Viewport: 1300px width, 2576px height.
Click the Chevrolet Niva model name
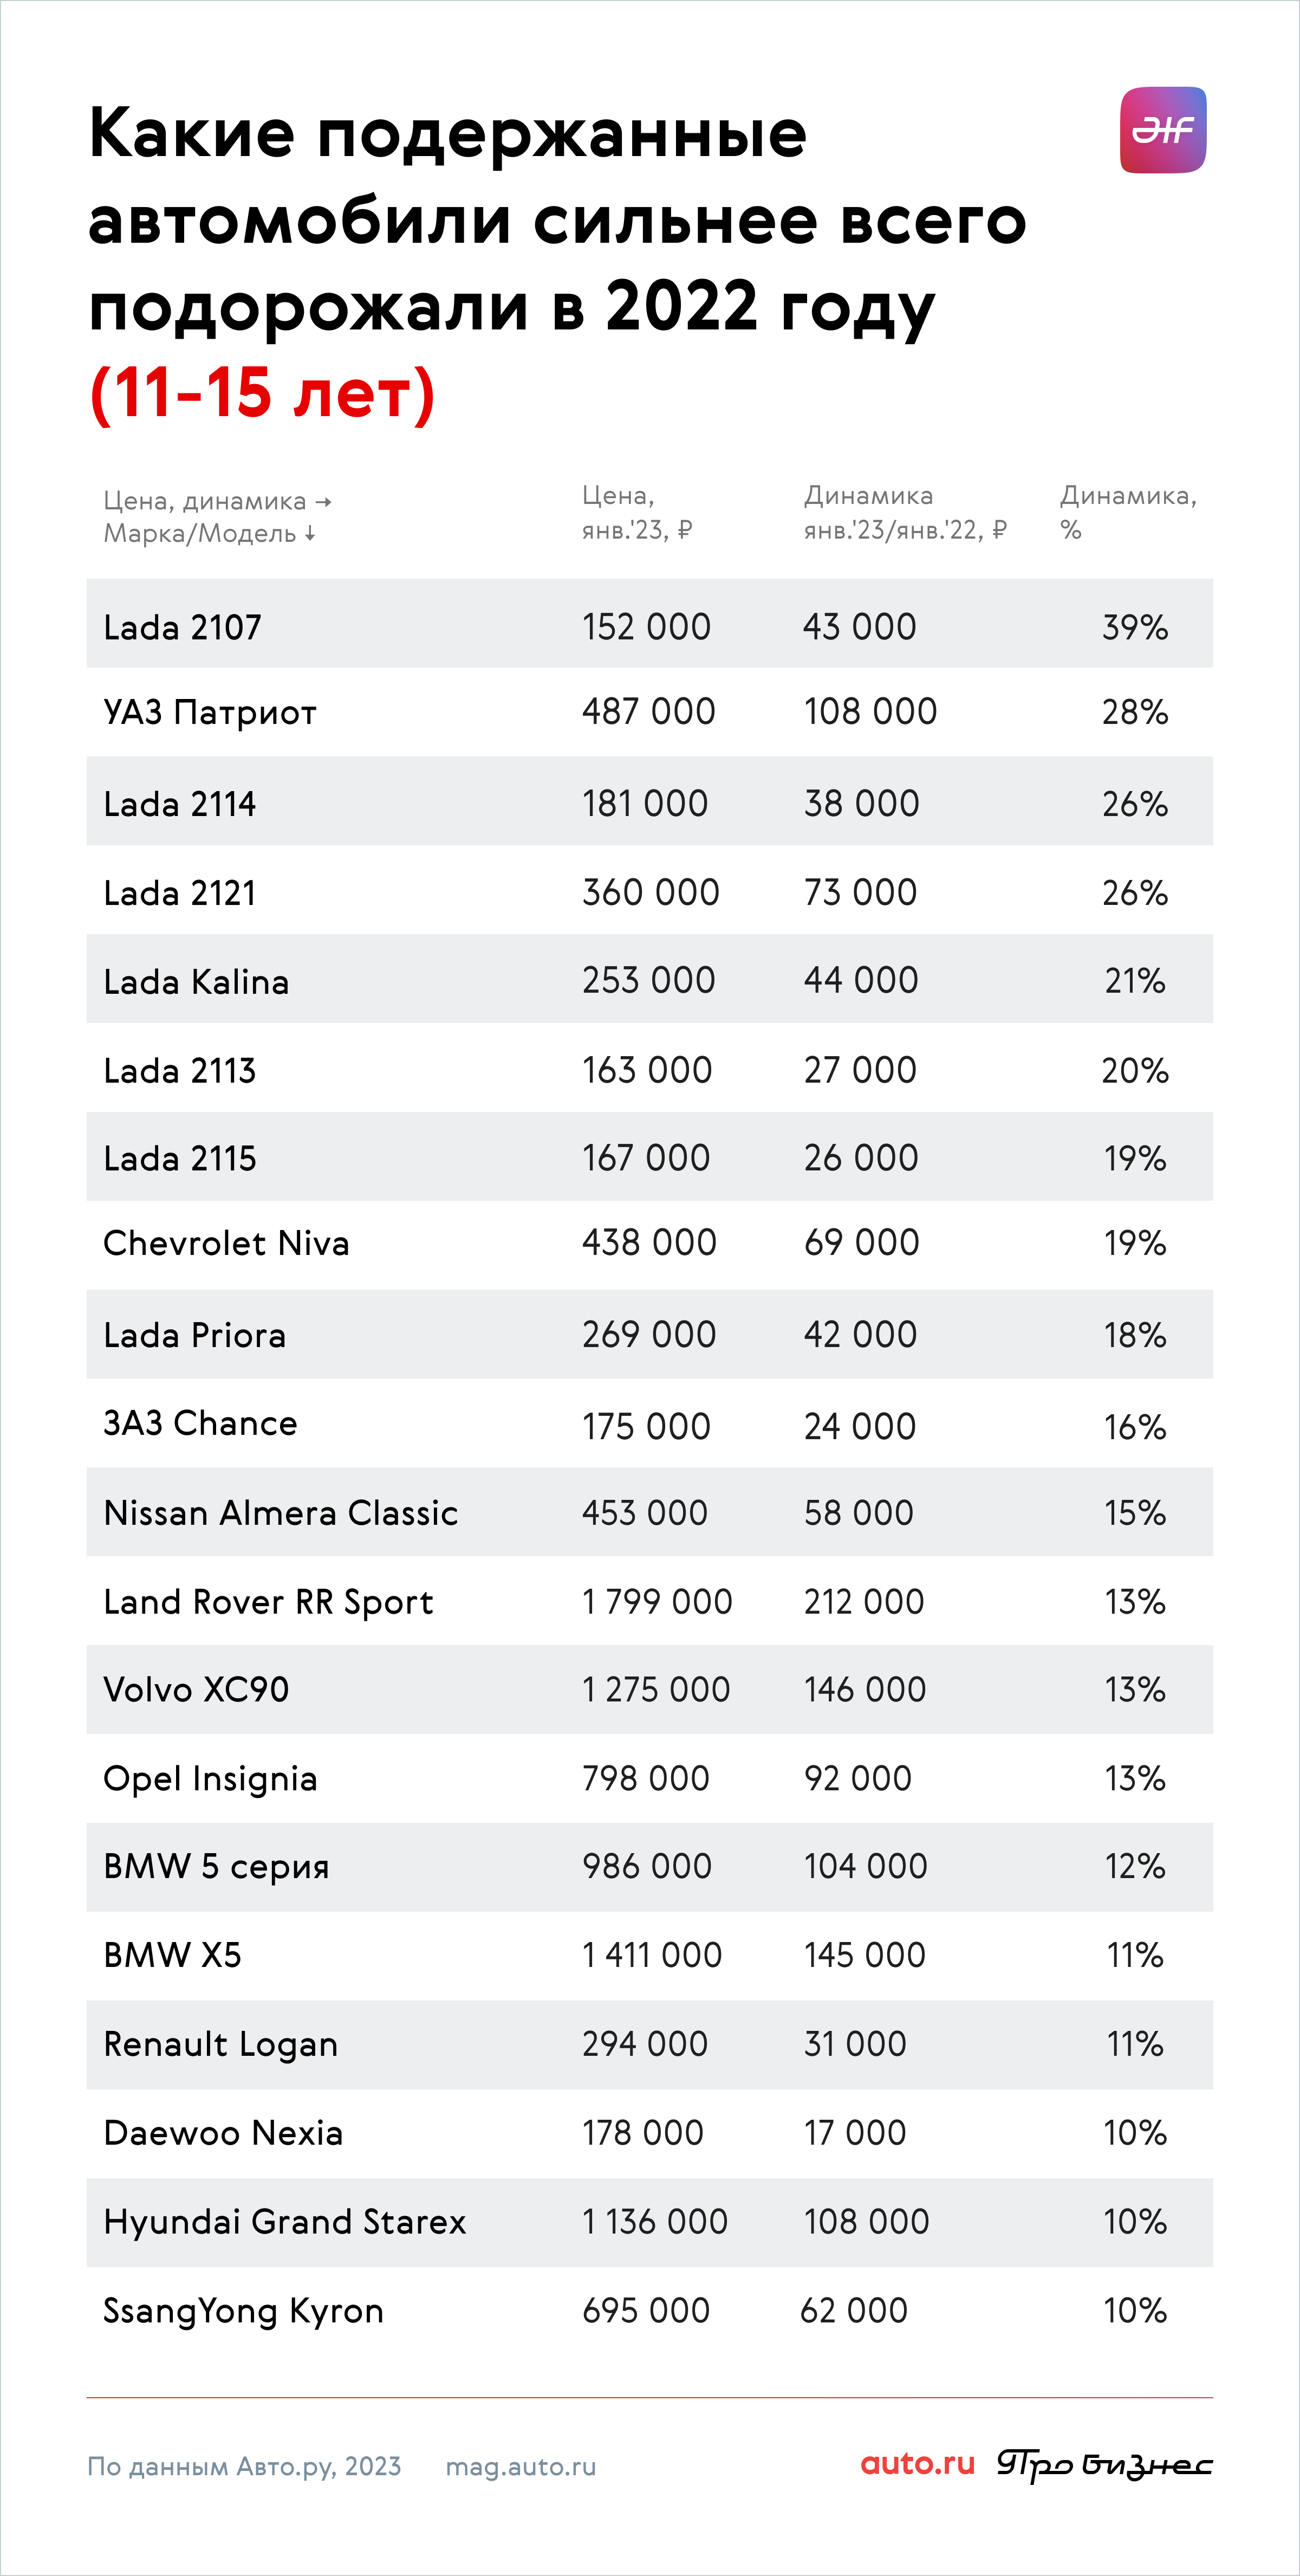pos(226,1243)
